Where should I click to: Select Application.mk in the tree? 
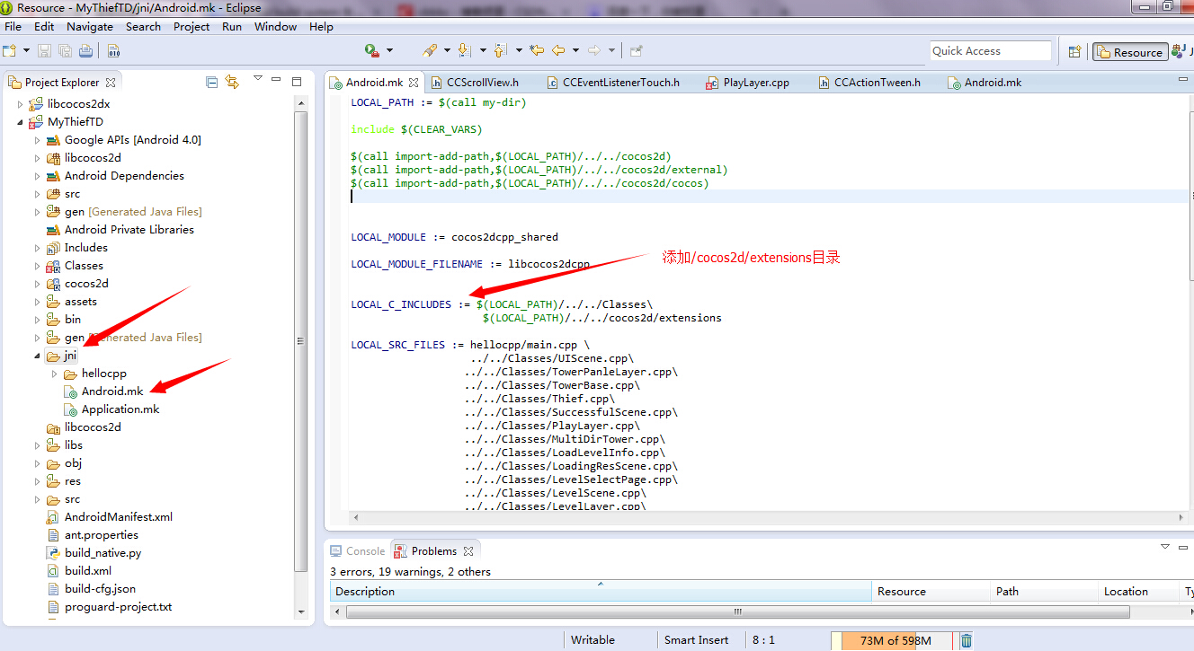point(120,409)
